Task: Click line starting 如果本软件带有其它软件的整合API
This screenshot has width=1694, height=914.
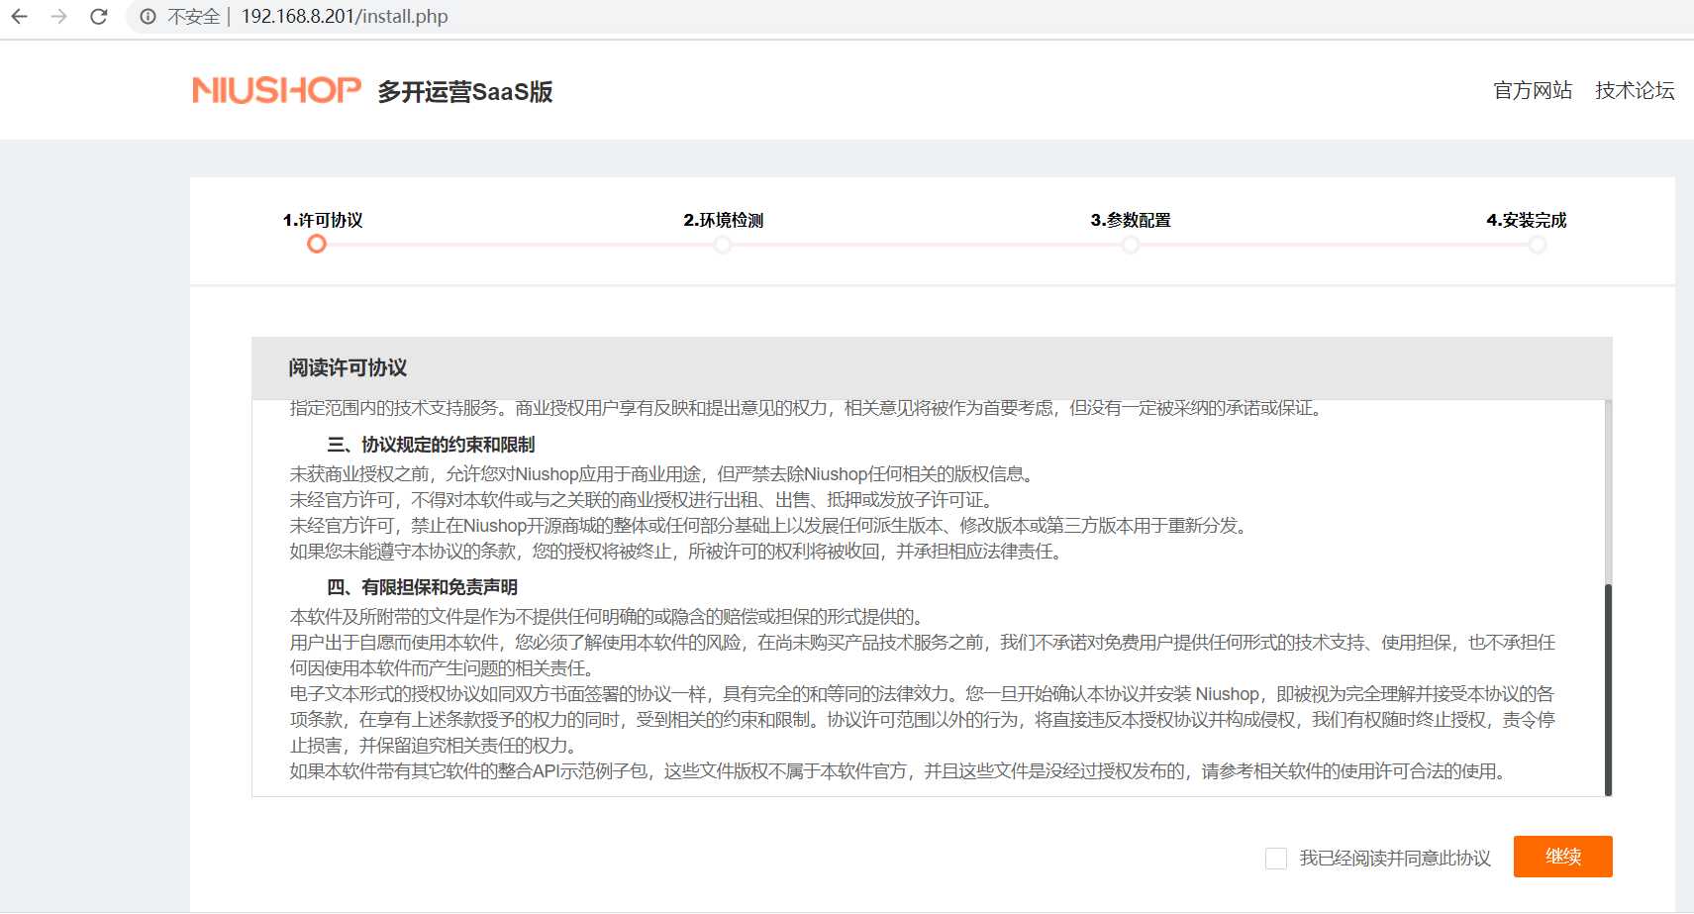Action: 900,771
